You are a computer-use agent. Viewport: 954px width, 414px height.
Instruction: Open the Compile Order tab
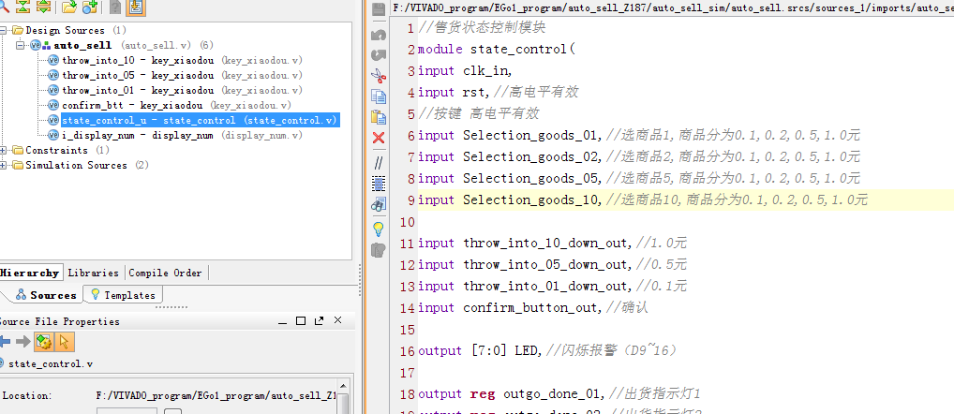coord(165,273)
